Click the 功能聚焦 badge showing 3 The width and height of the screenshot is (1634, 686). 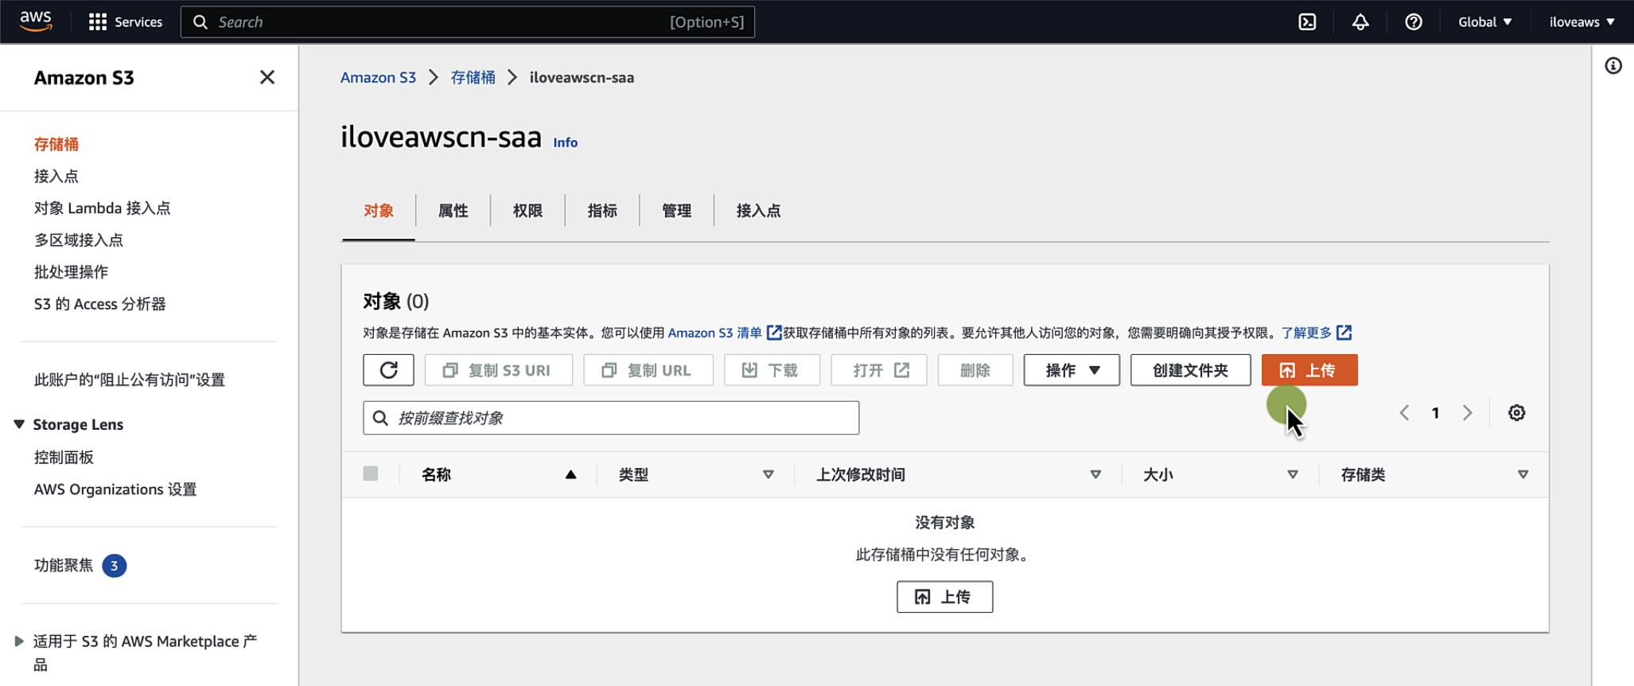115,566
